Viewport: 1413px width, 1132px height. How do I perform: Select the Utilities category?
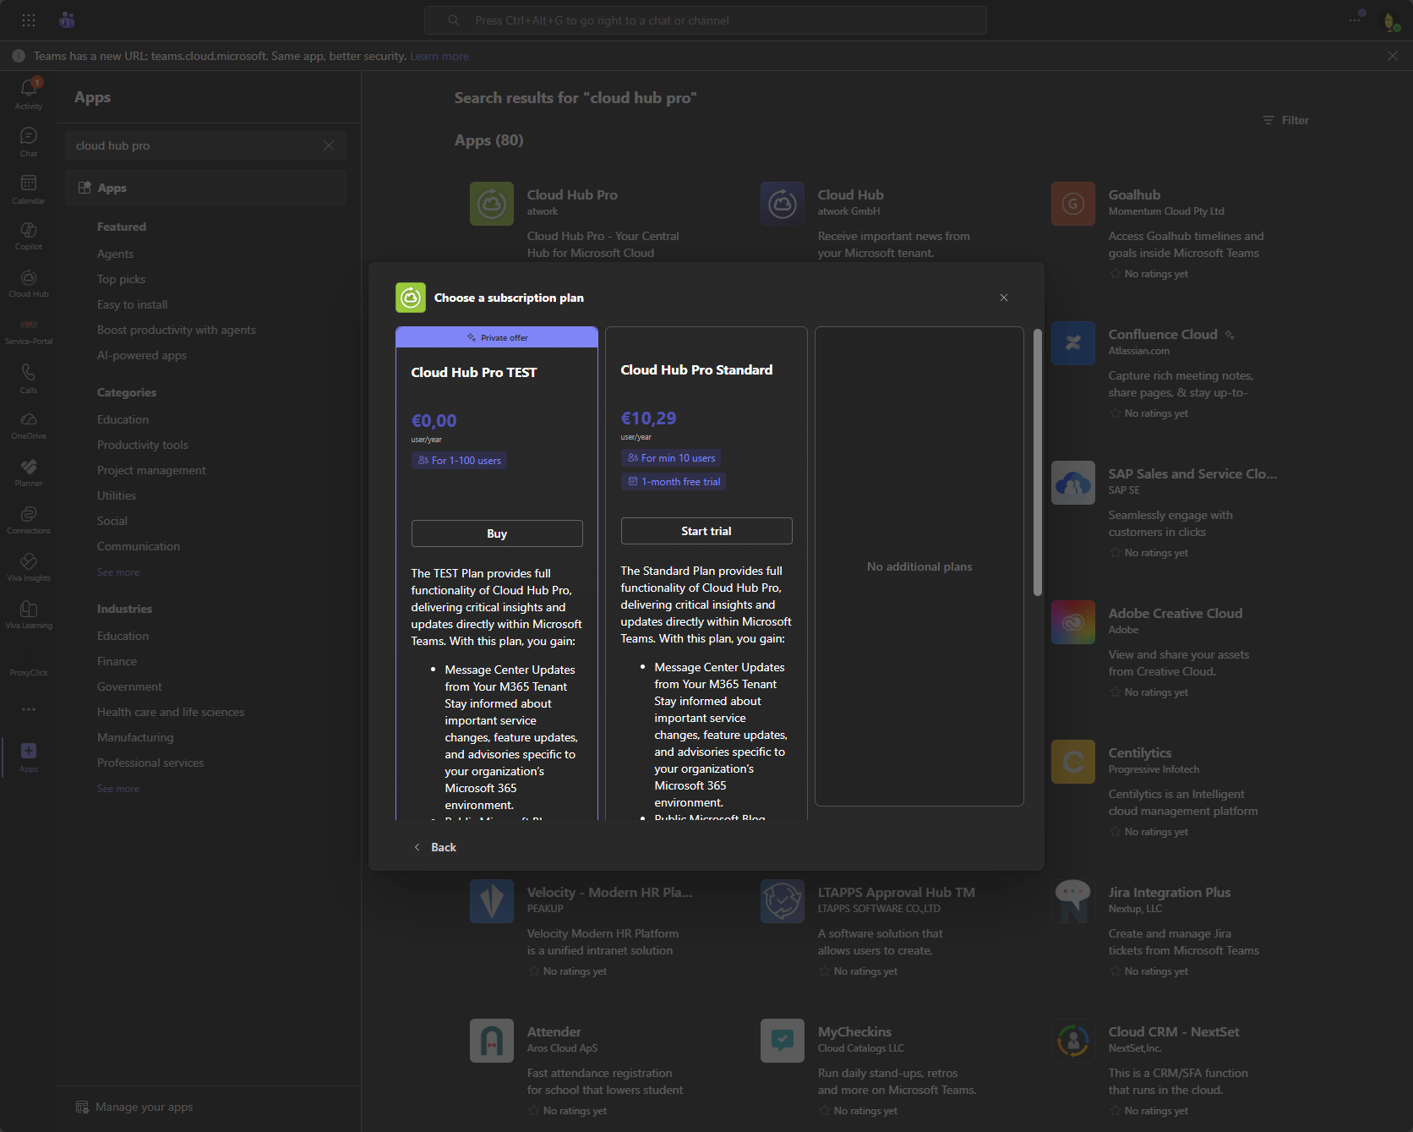117,495
